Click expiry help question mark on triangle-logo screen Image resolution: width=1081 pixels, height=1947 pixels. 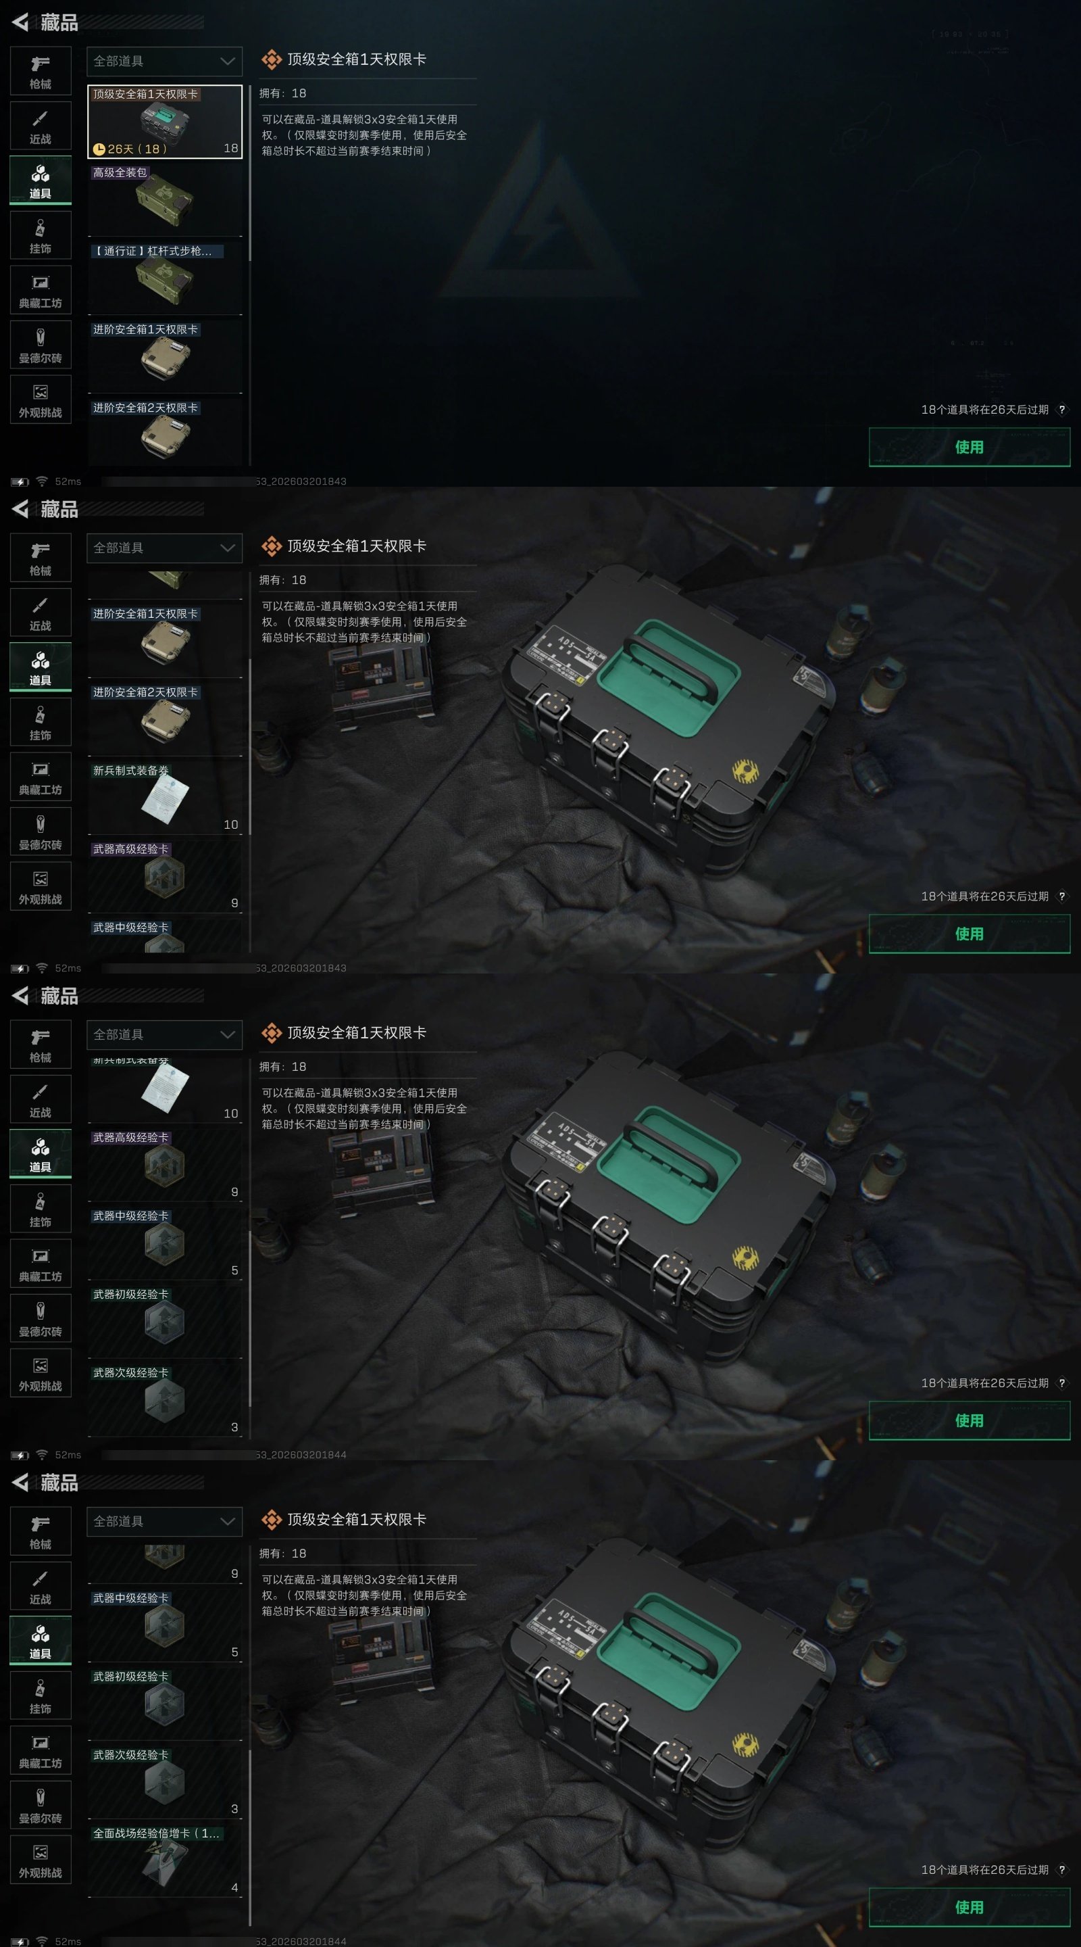click(1061, 410)
